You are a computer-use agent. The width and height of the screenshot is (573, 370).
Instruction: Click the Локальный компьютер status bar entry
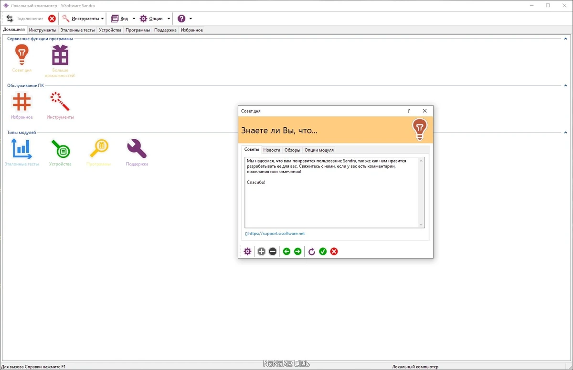click(415, 367)
